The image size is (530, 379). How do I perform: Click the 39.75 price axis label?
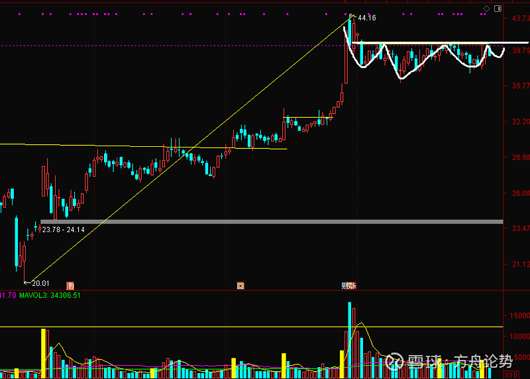pyautogui.click(x=521, y=50)
